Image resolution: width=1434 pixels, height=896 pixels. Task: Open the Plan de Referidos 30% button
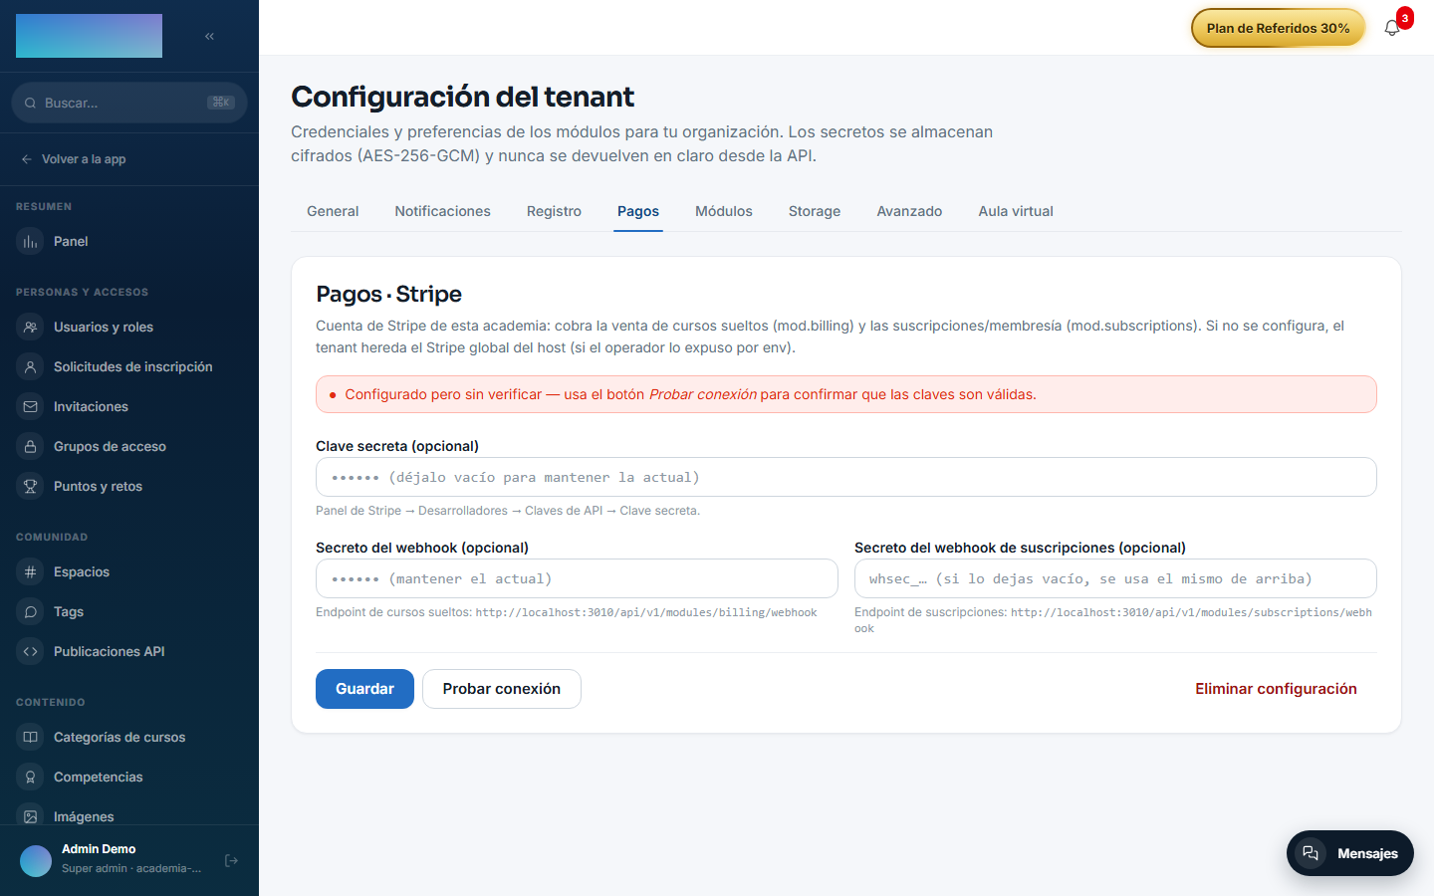(1278, 28)
